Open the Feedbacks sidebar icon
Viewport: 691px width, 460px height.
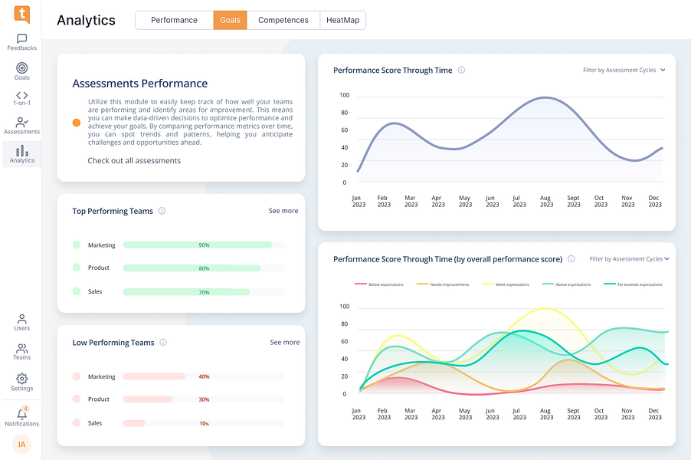point(21,42)
